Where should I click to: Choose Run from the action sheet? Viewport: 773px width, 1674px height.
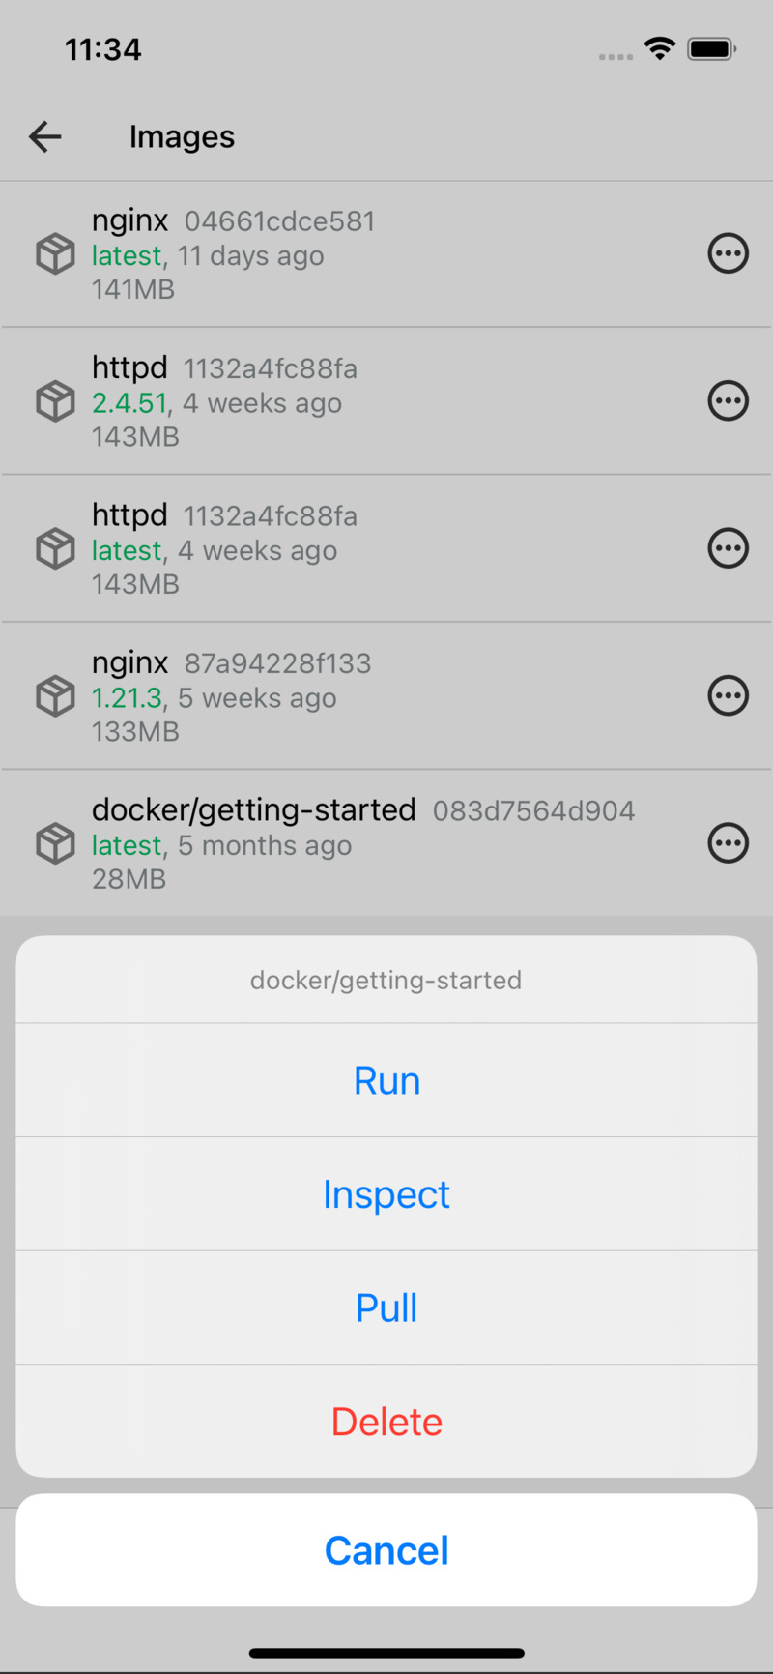[386, 1080]
